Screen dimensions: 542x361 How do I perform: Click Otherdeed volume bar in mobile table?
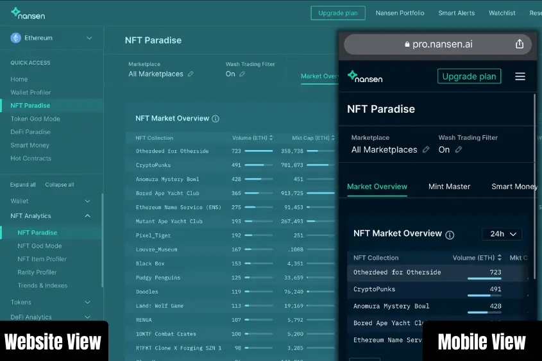coord(484,278)
